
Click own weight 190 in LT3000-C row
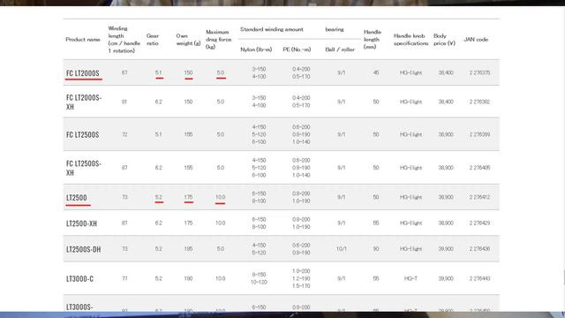tap(188, 278)
